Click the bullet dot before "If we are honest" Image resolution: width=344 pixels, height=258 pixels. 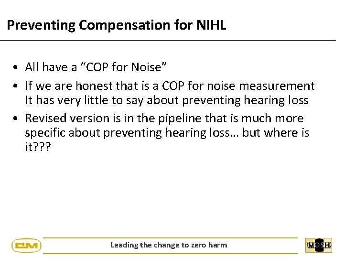click(x=15, y=86)
